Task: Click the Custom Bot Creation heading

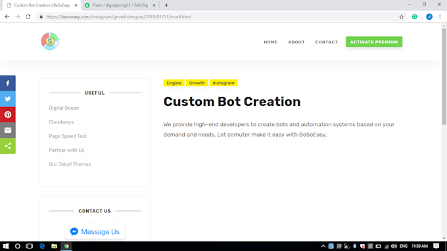Action: [x=232, y=102]
